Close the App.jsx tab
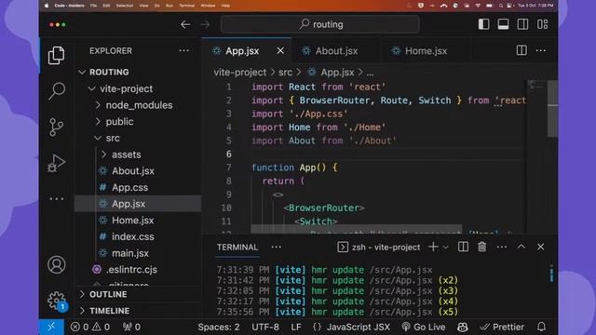 (280, 50)
